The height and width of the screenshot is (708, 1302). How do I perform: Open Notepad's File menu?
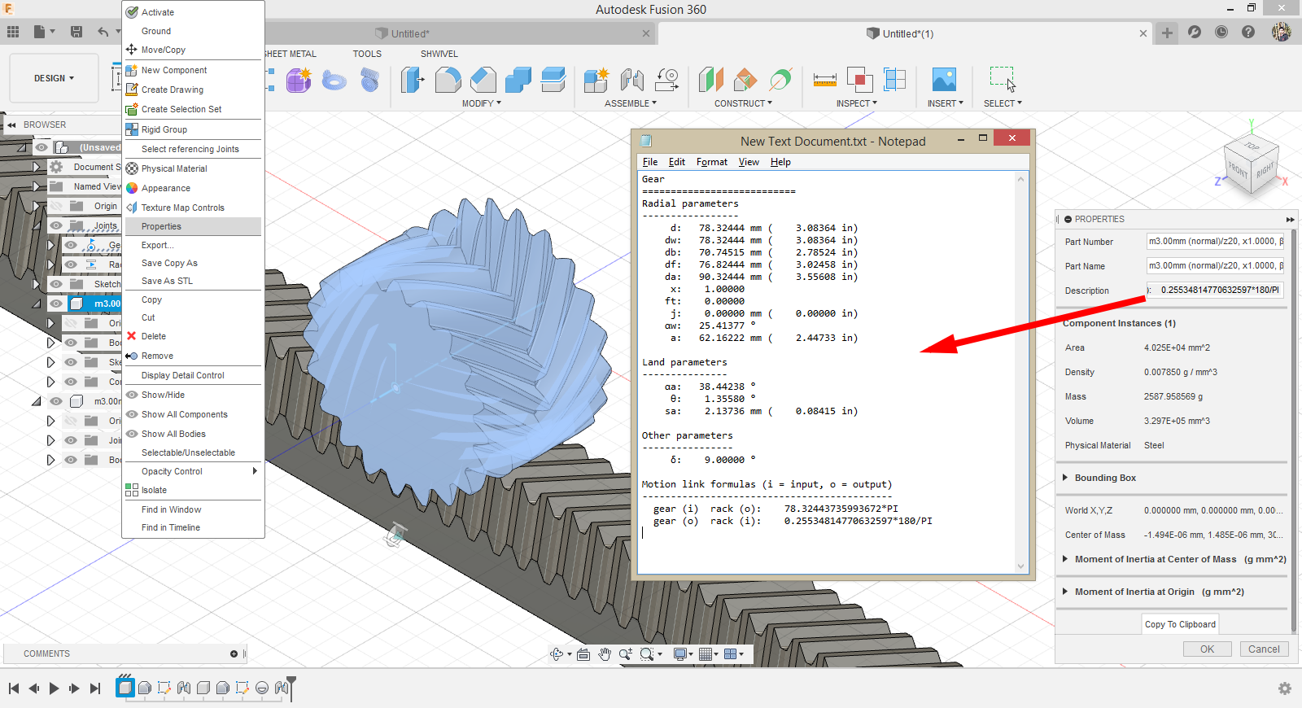point(650,162)
